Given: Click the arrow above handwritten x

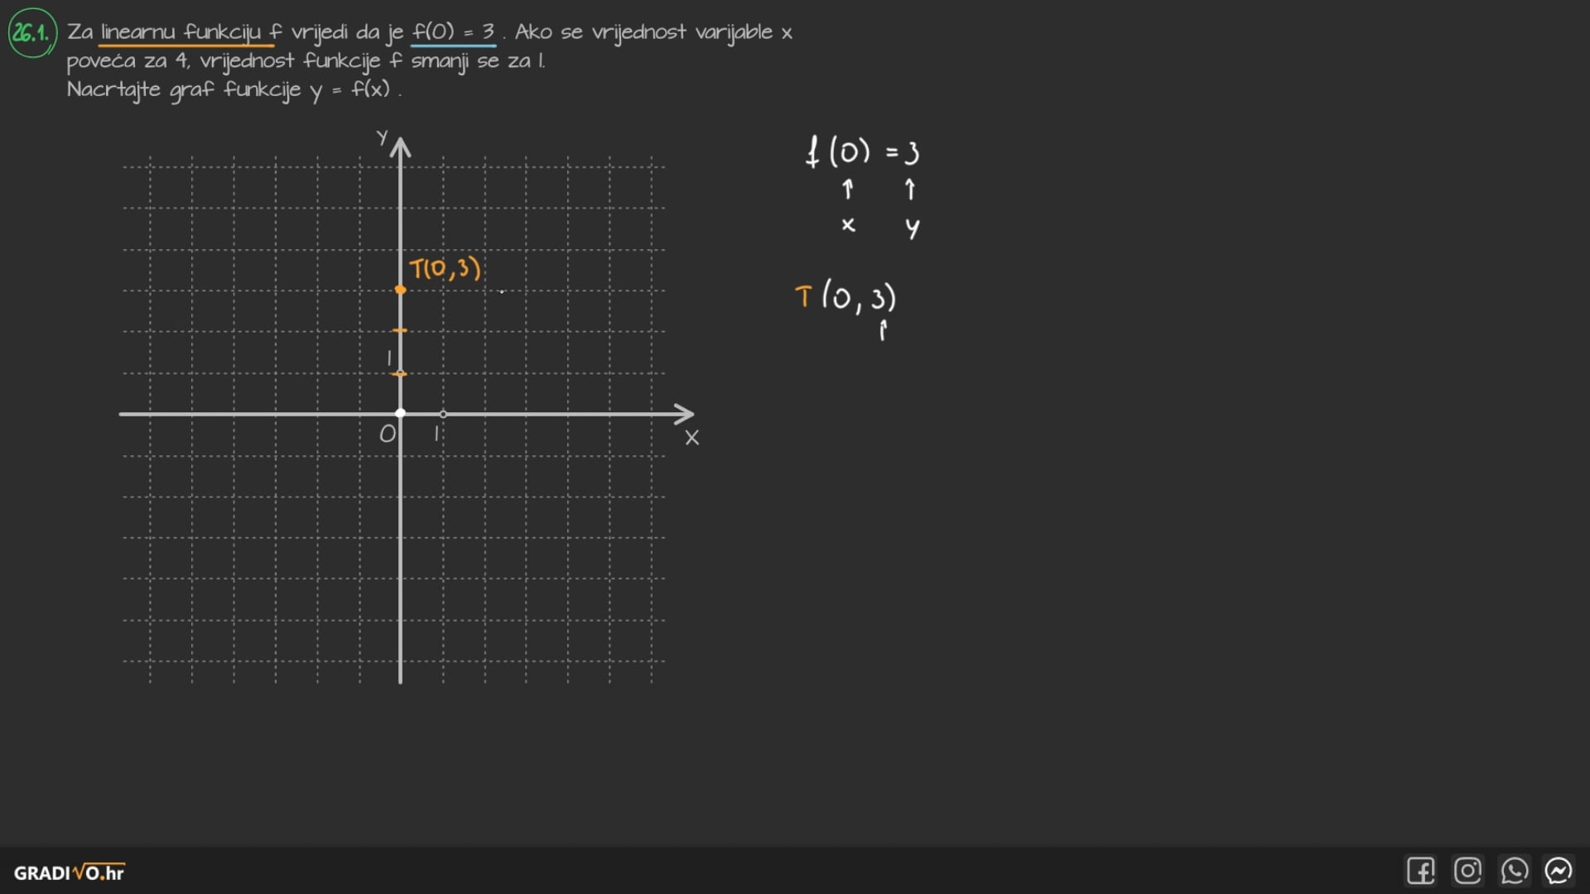Looking at the screenshot, I should click(x=847, y=190).
